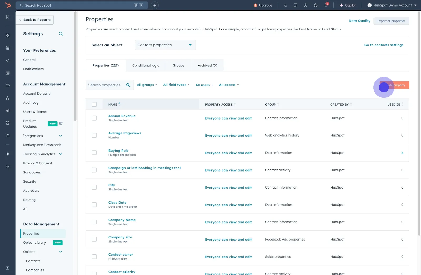
Task: Open the calling phone icon
Action: [285, 5]
